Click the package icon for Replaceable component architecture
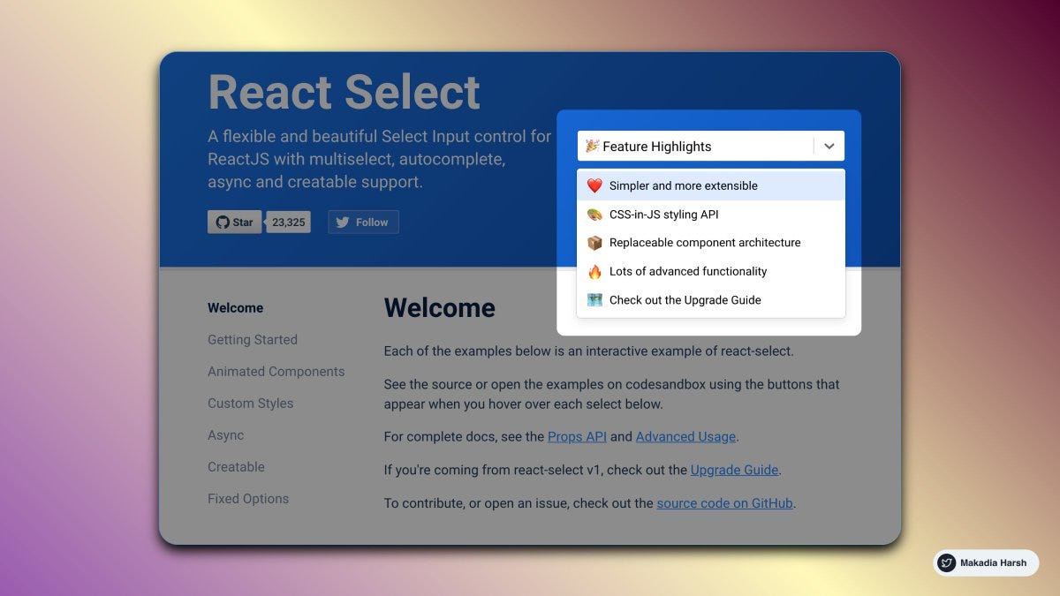This screenshot has width=1060, height=596. (595, 243)
